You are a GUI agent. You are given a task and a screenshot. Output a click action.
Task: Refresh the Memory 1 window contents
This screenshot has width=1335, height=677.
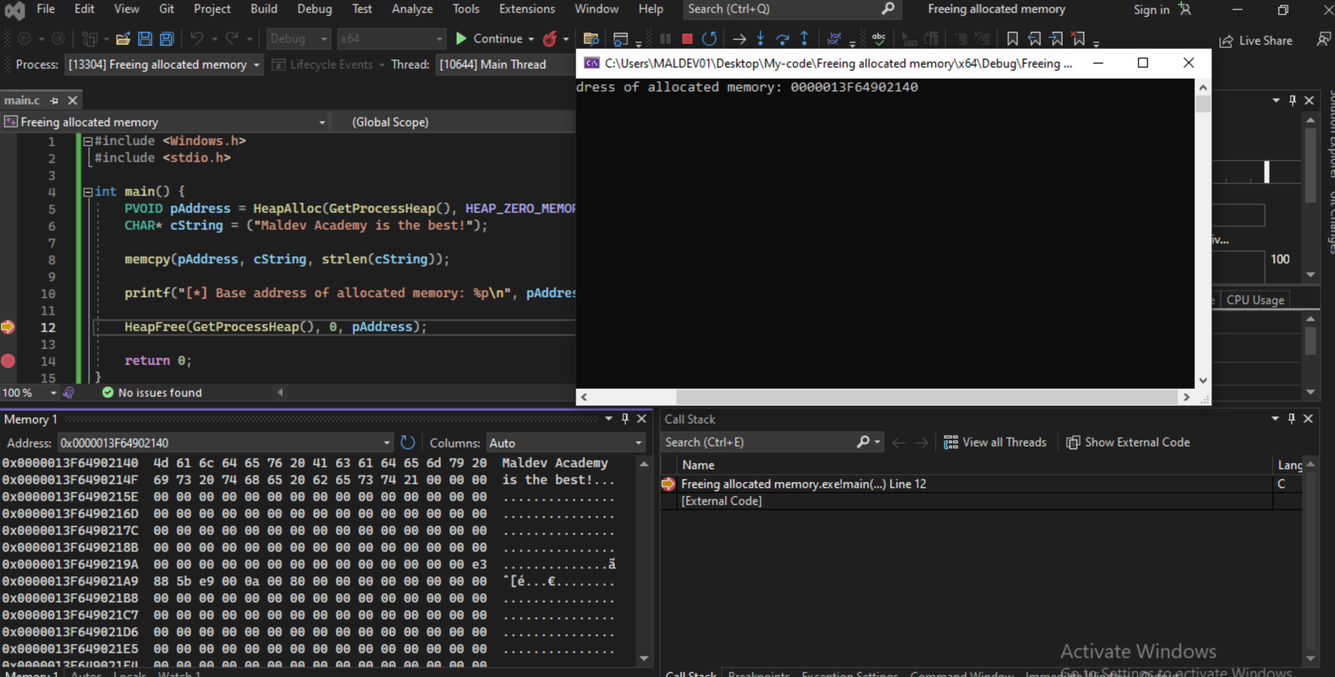coord(408,442)
